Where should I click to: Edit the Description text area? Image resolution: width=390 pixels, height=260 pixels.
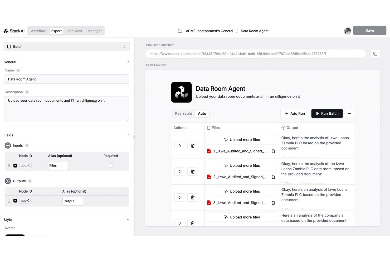tap(67, 109)
